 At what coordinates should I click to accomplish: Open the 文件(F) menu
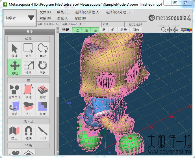coord(45,12)
